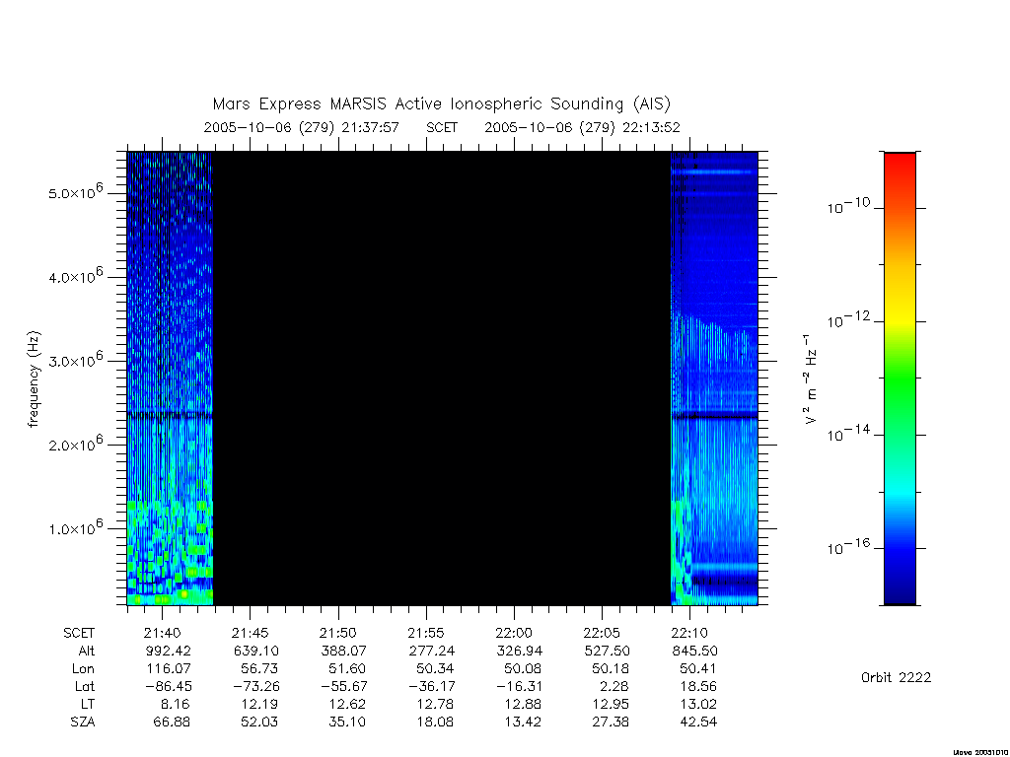
Task: Click the SZA value 18.08
Action: click(436, 723)
